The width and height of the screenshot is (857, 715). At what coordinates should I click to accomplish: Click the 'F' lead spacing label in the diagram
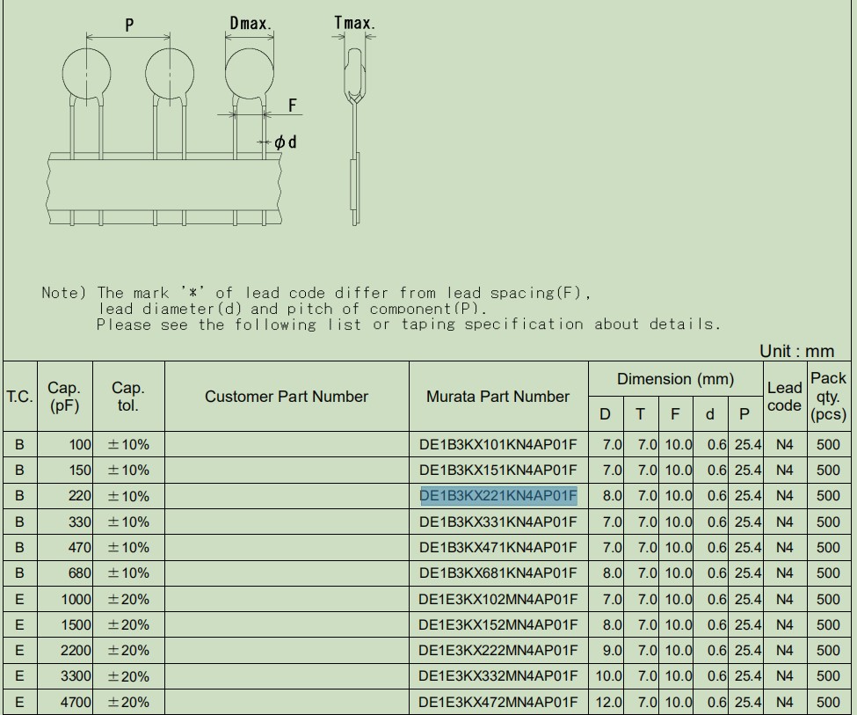pyautogui.click(x=293, y=105)
